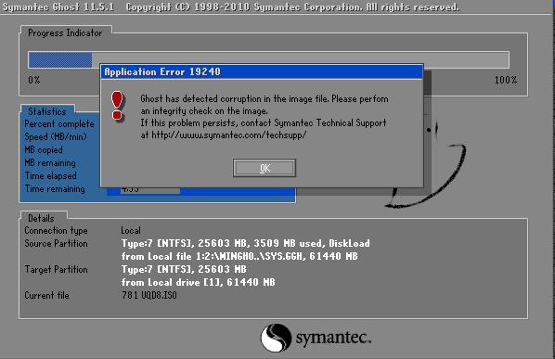The image size is (555, 359).
Task: Select the Details panel heading
Action: (41, 218)
